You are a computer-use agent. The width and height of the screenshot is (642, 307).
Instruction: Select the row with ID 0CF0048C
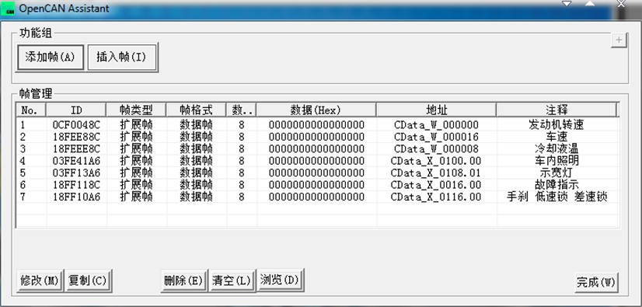pyautogui.click(x=317, y=124)
